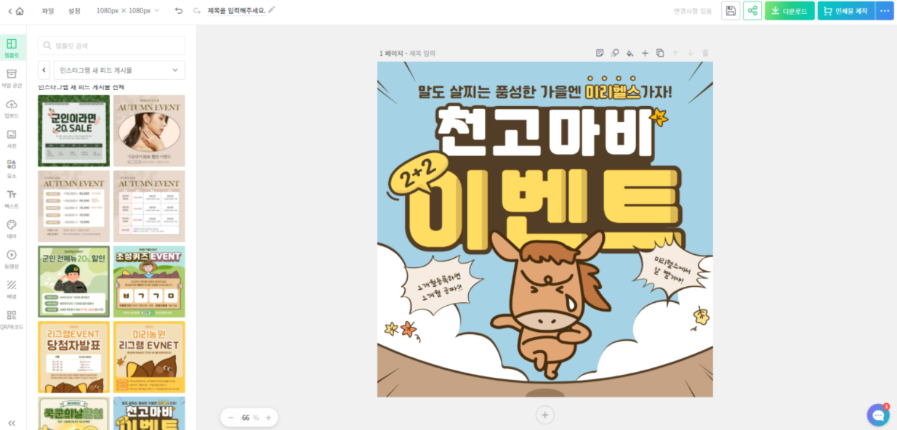The height and width of the screenshot is (430, 897).
Task: Open the 요소 sidebar panel
Action: pyautogui.click(x=12, y=169)
